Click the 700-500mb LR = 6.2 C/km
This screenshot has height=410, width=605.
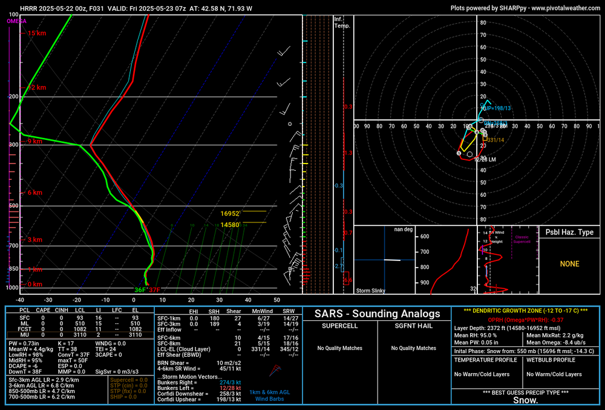pyautogui.click(x=42, y=397)
